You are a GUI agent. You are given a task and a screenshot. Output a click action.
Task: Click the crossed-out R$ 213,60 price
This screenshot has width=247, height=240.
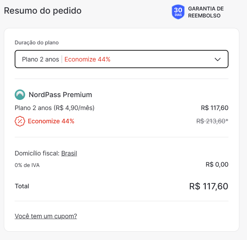(x=212, y=121)
